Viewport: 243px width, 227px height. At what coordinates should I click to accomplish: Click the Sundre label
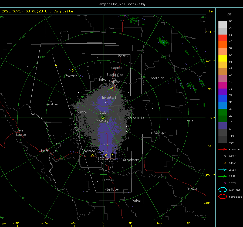pyautogui.click(x=82, y=112)
